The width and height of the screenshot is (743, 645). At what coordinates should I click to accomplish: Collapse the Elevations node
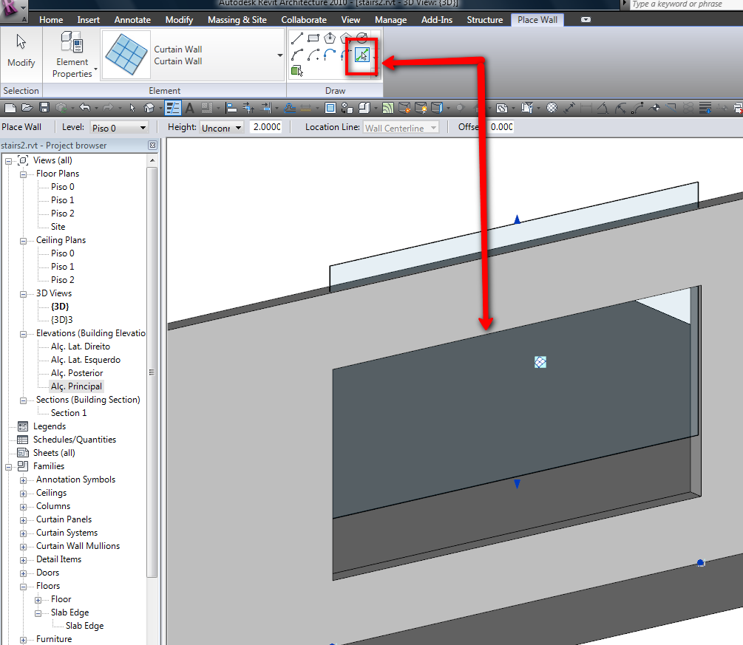(23, 334)
